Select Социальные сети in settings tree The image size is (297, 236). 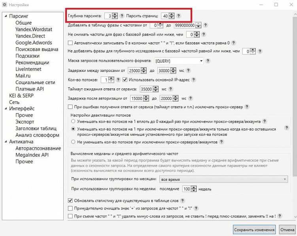pos(35,82)
